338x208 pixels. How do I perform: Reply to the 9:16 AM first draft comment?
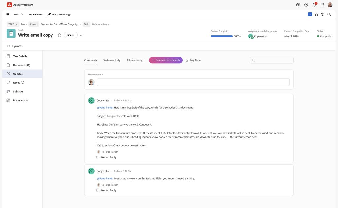click(x=111, y=157)
